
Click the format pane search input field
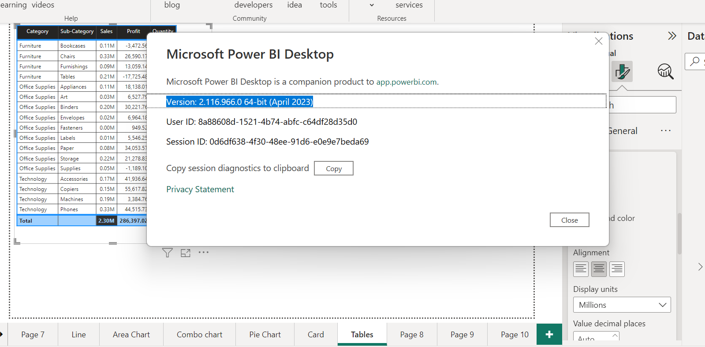[642, 105]
